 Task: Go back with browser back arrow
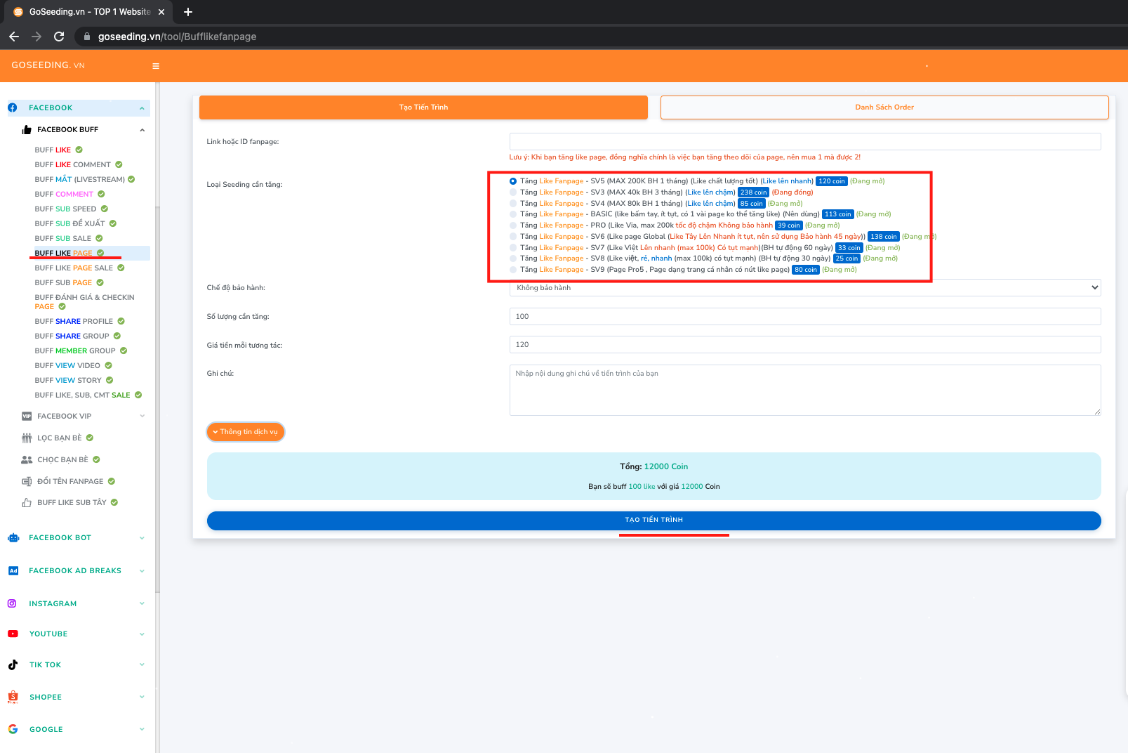(x=14, y=37)
